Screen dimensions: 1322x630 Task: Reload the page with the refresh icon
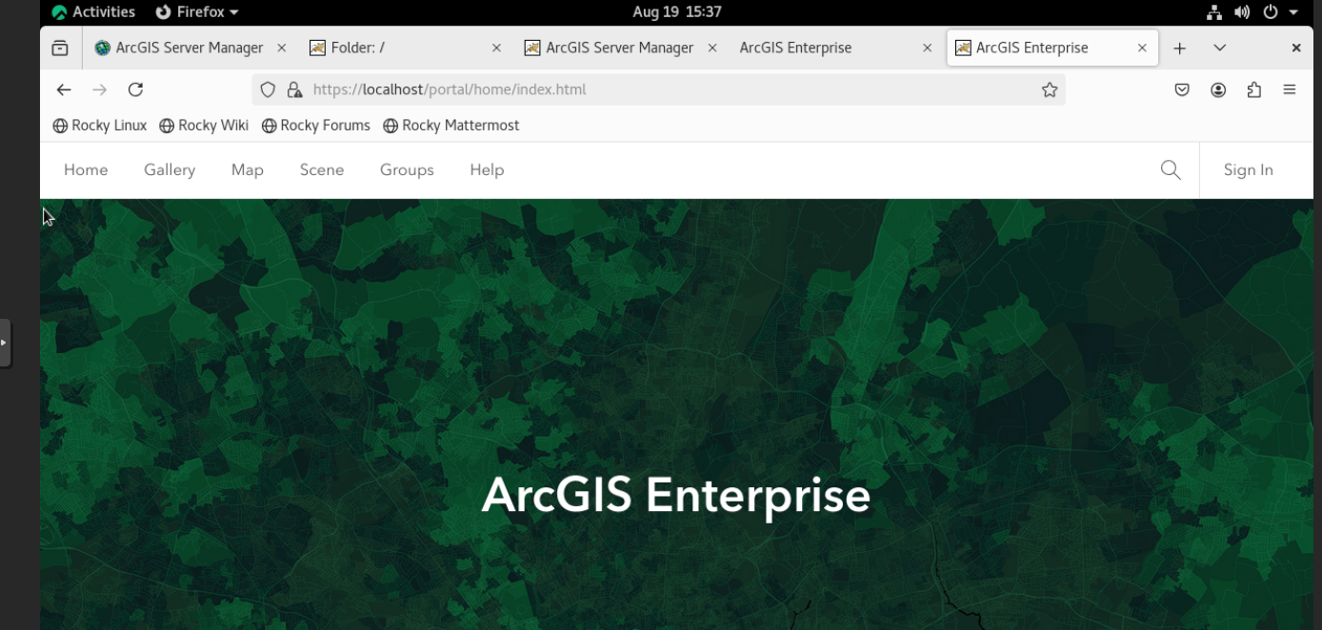click(x=135, y=89)
